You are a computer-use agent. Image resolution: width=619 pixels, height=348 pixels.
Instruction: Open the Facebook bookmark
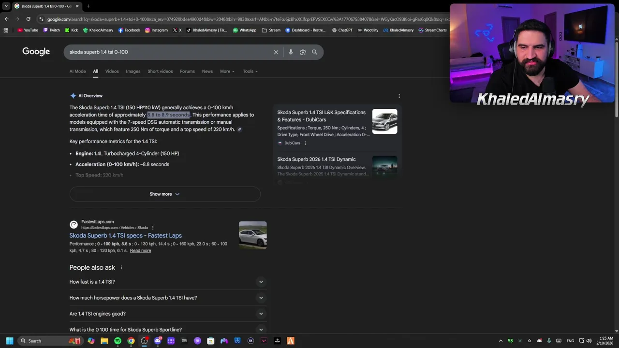129,30
